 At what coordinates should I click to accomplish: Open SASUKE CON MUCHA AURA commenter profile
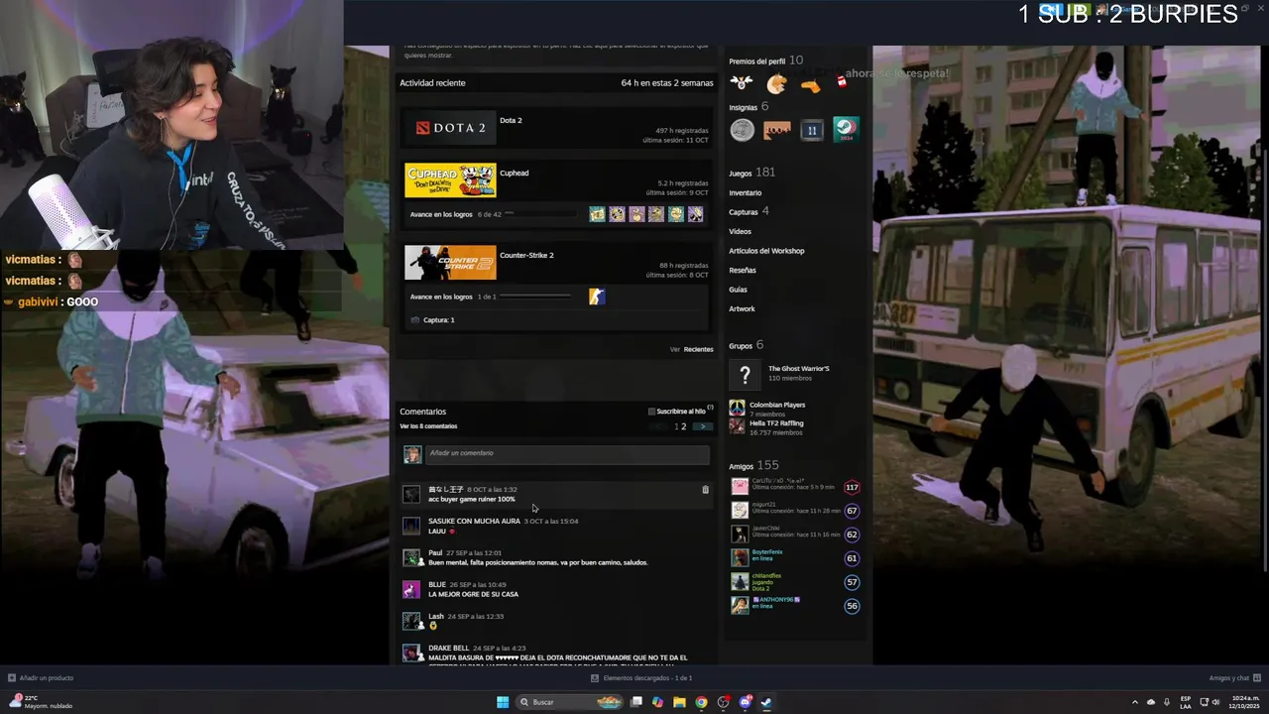(x=474, y=521)
